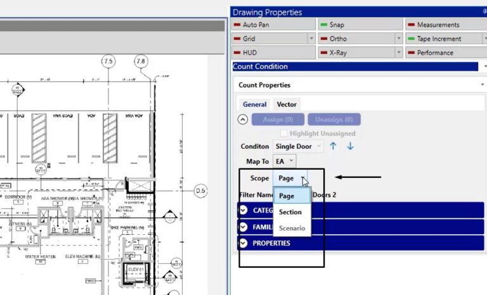Click grid bubble 7.5 on drawing
The width and height of the screenshot is (487, 295).
(108, 61)
